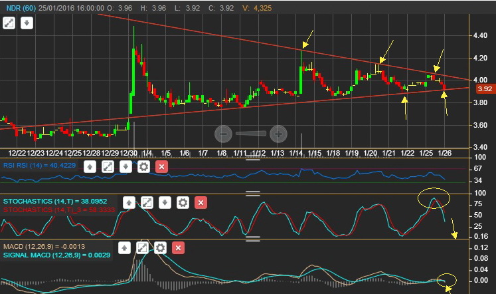This screenshot has width=496, height=294.
Task: Click the zoom slider track between minus and plus
Action: [x=251, y=134]
